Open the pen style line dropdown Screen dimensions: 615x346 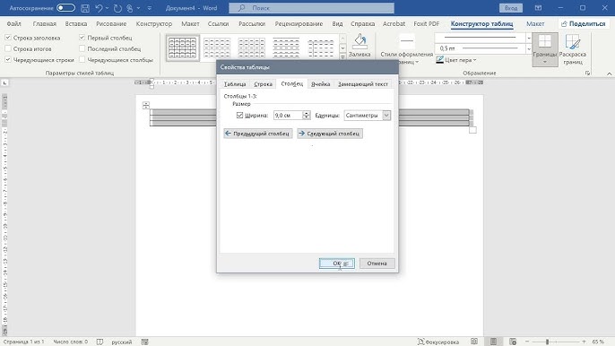[x=529, y=38]
